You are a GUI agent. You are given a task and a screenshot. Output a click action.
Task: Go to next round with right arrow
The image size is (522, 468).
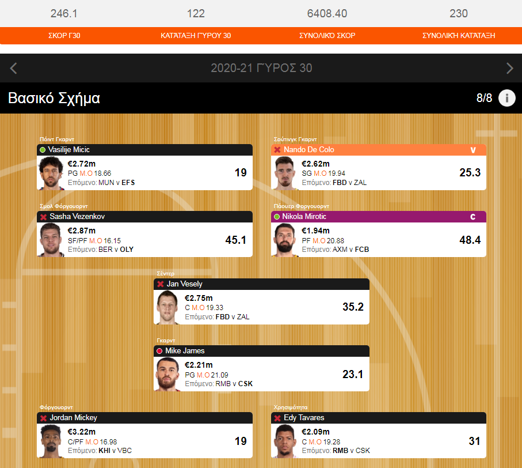[509, 68]
